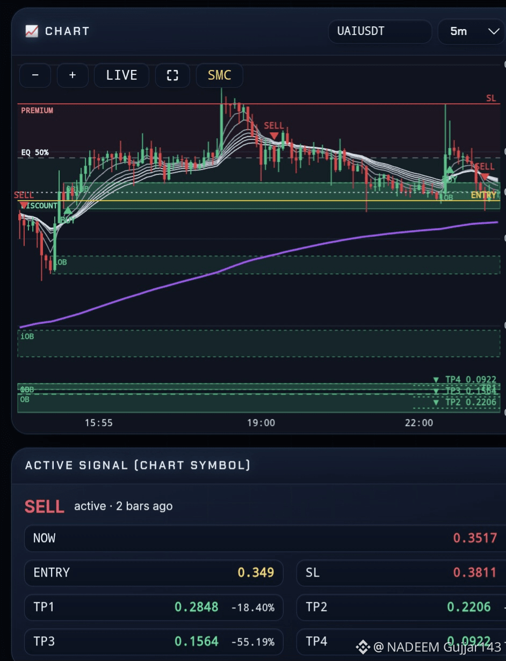Screen dimensions: 506x661
Task: Click the TP2 0.2206 chart label
Action: click(x=465, y=402)
